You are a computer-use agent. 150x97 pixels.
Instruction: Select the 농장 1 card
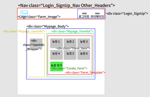(x=57, y=43)
